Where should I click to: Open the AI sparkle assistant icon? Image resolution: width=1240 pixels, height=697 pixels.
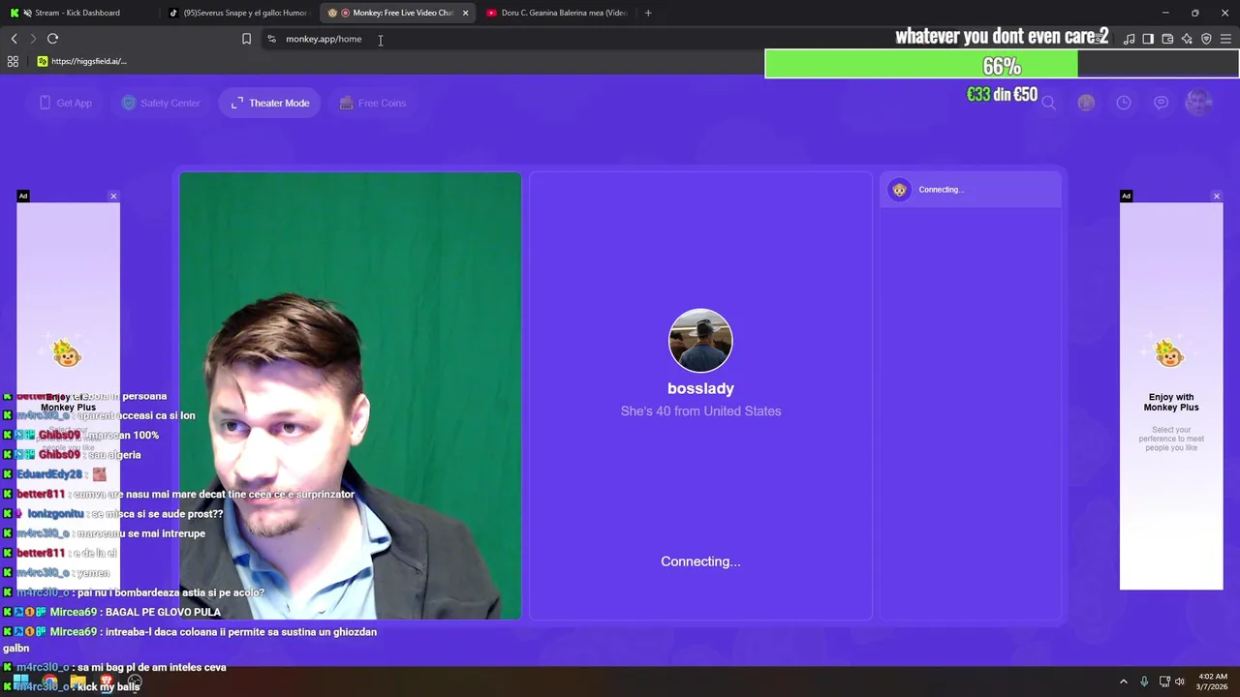pos(1187,39)
